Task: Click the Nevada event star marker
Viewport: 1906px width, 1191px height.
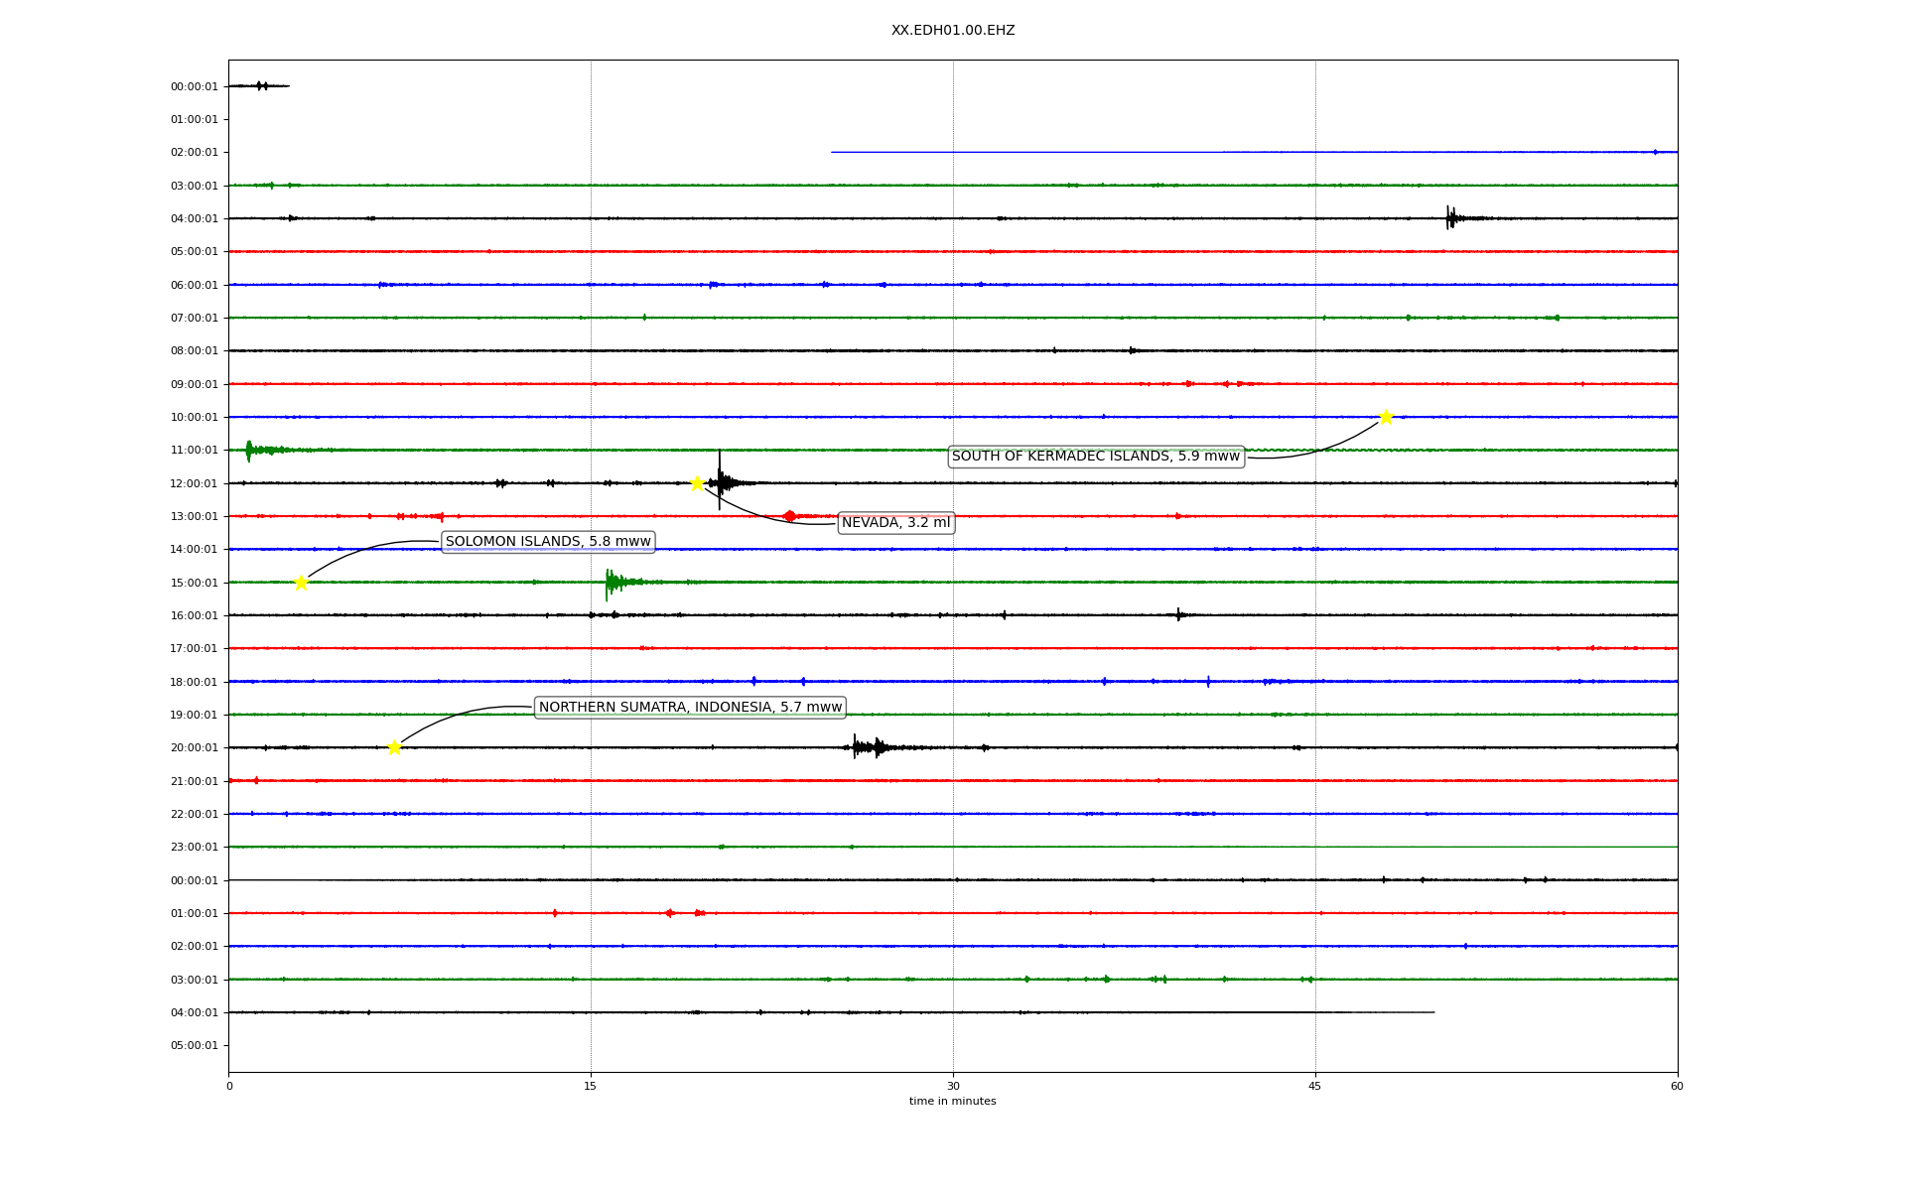Action: pyautogui.click(x=697, y=483)
